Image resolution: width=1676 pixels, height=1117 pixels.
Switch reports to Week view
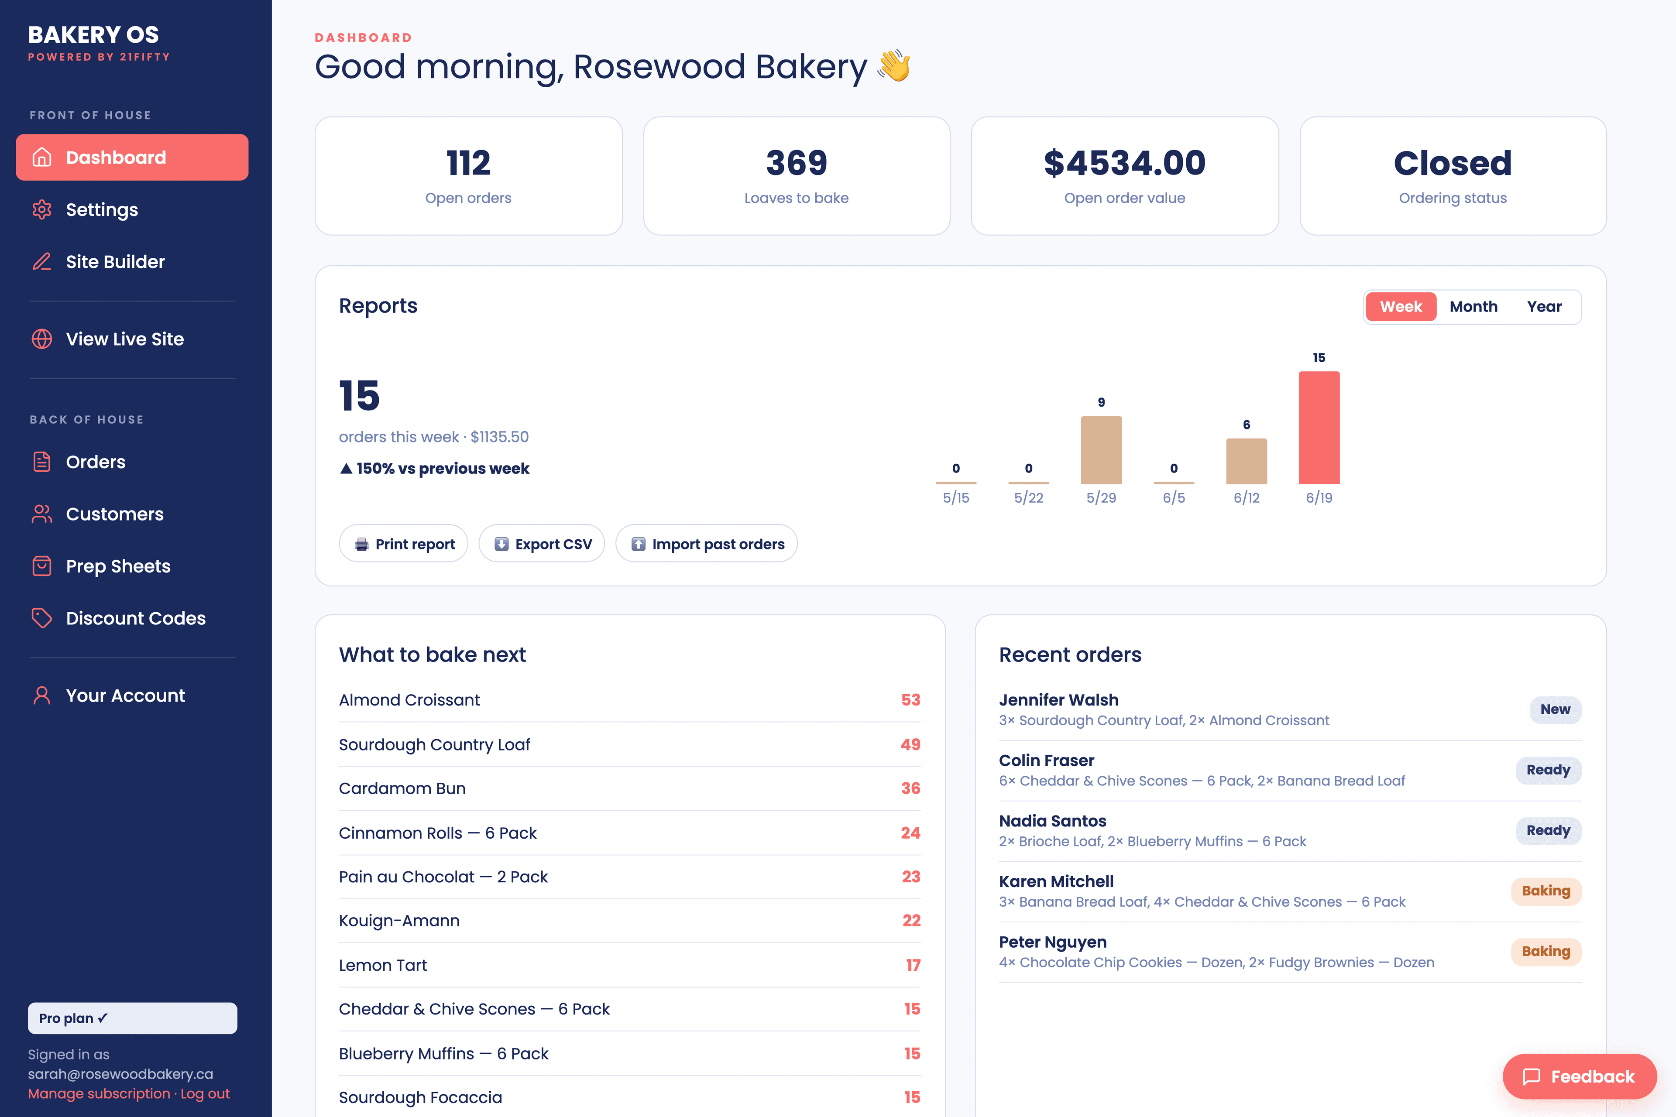tap(1400, 306)
